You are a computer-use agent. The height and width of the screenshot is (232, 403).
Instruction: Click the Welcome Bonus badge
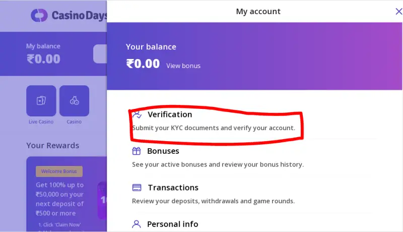click(x=59, y=171)
